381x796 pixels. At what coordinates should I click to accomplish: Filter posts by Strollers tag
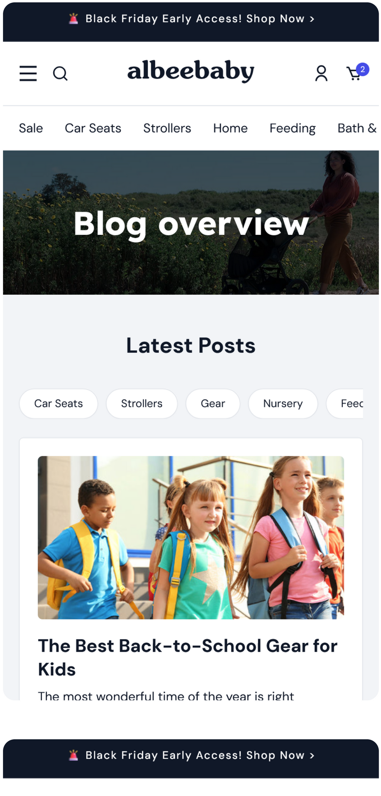[x=142, y=403]
